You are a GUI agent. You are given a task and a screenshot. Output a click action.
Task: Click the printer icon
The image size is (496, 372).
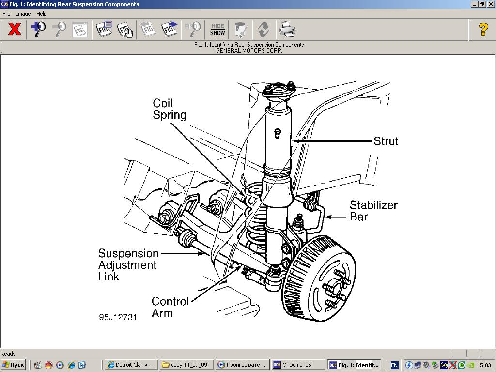coord(287,30)
